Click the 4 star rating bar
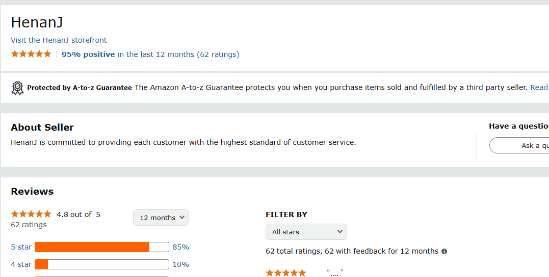This screenshot has width=549, height=277. (x=101, y=264)
